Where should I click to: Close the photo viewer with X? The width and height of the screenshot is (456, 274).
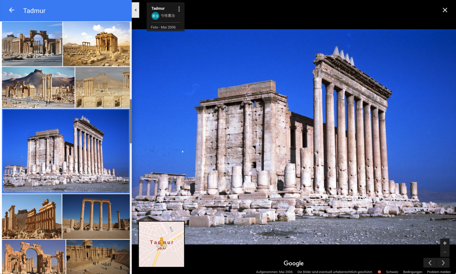point(445,10)
